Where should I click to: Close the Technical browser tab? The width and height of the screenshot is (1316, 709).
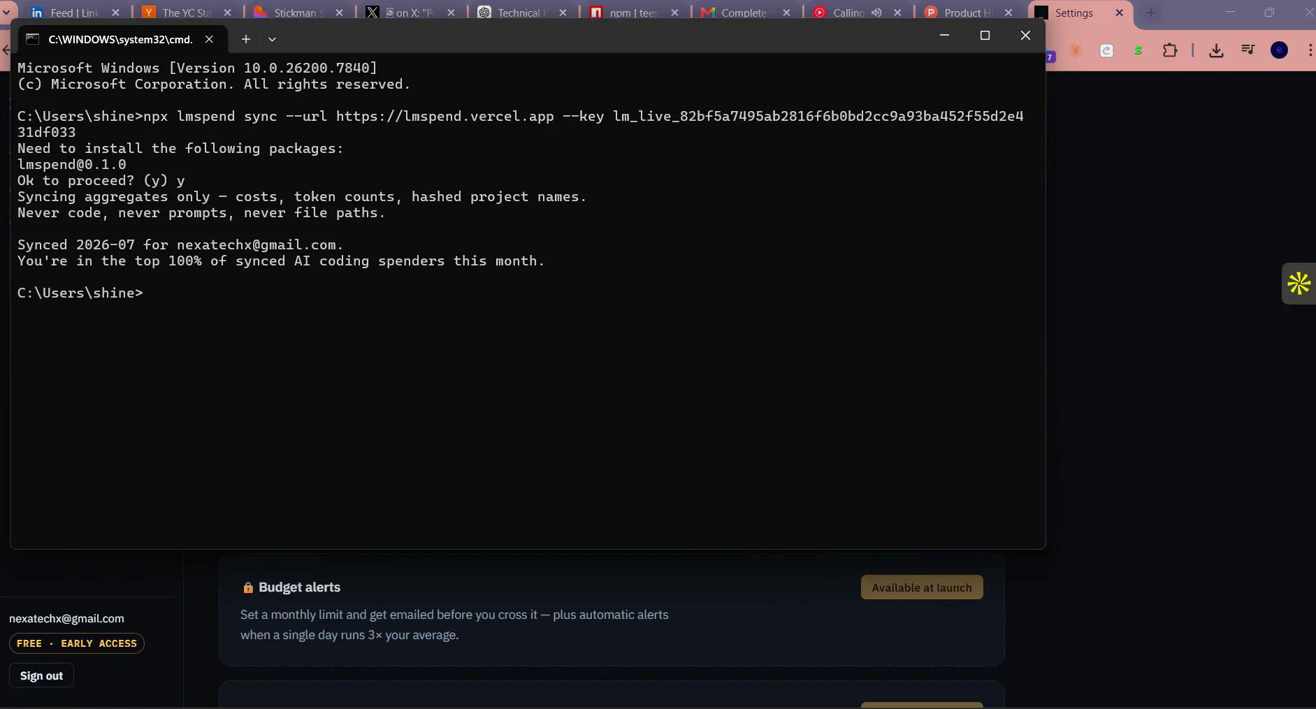pos(563,13)
